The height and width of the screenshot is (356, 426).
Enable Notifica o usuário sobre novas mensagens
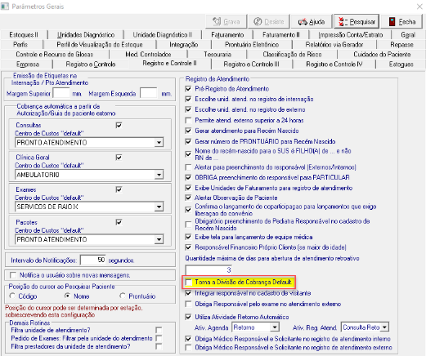pyautogui.click(x=13, y=275)
